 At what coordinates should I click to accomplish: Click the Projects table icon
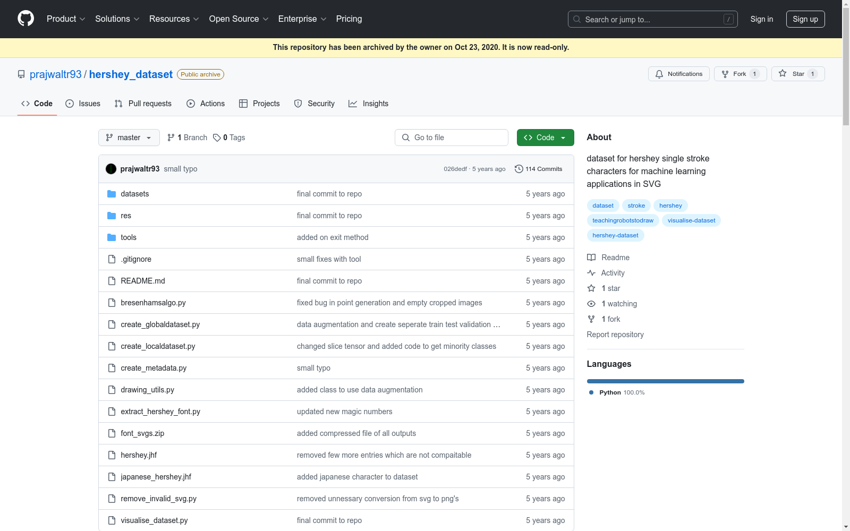tap(243, 104)
